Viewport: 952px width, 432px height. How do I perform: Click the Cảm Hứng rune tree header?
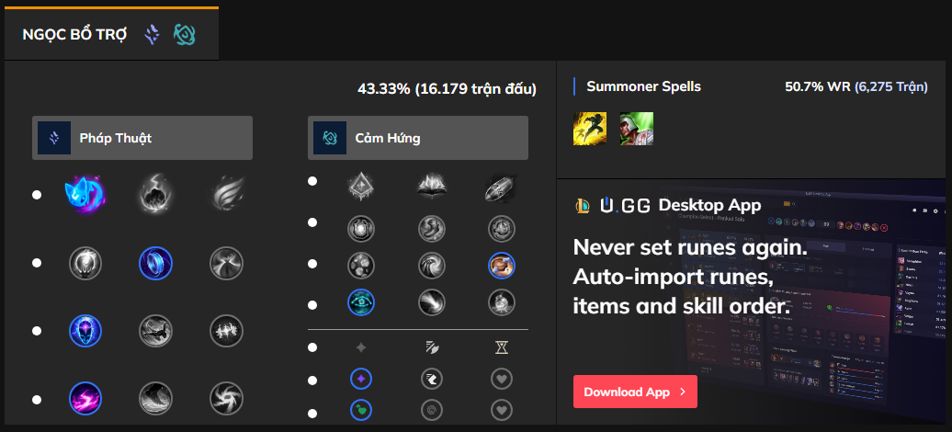(418, 138)
